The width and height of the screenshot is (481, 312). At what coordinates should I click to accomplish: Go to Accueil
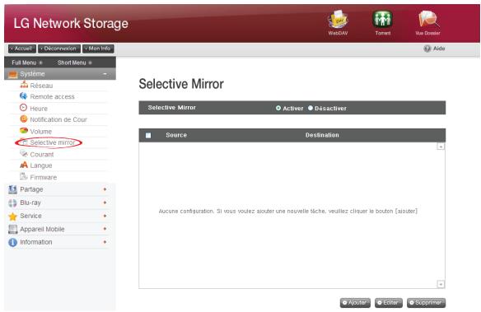[x=21, y=49]
